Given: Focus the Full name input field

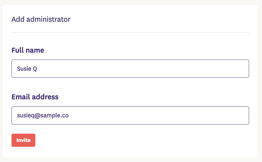Looking at the screenshot, I should [130, 68].
